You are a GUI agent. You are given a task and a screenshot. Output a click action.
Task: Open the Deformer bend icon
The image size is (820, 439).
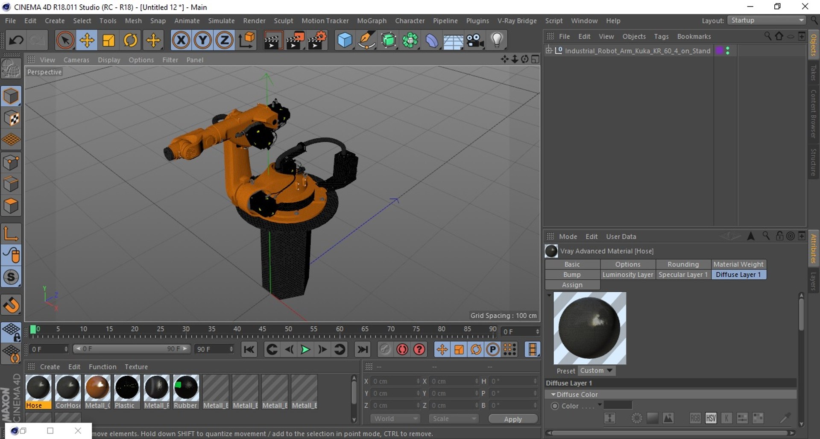(431, 40)
